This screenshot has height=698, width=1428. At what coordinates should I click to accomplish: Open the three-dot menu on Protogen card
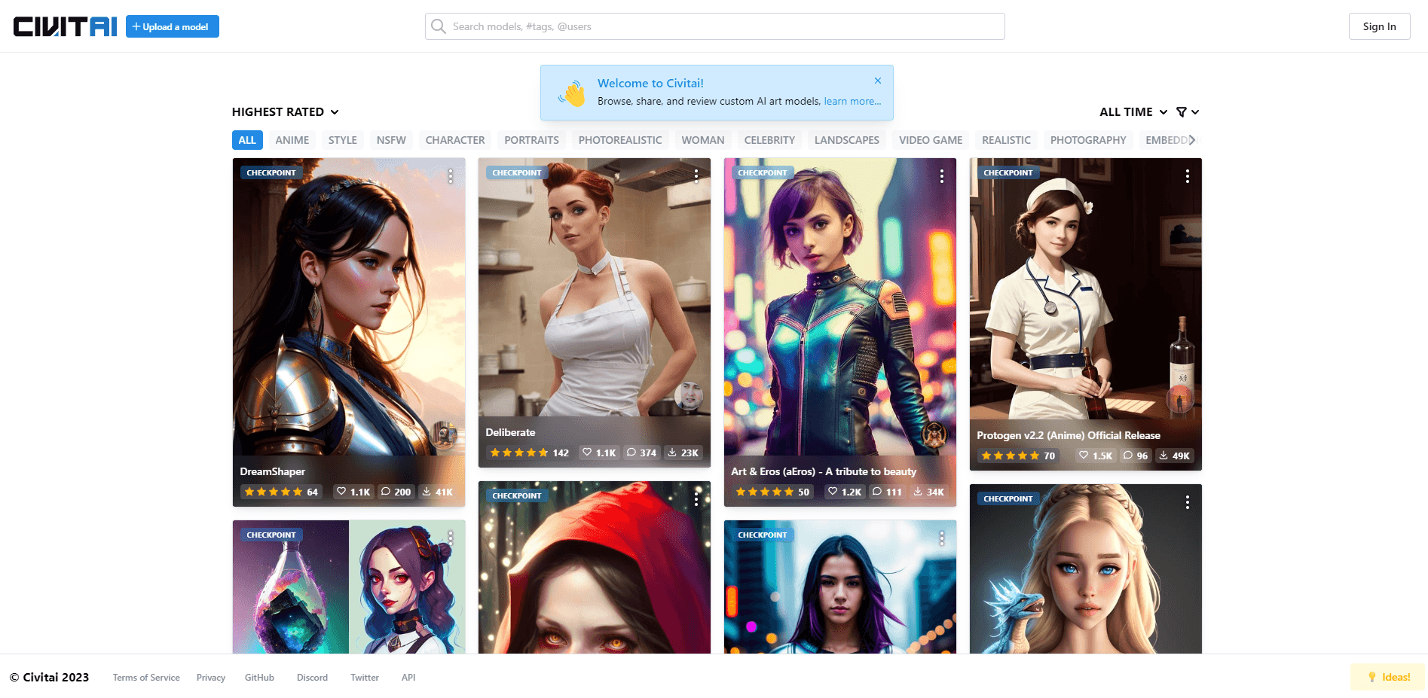tap(1188, 176)
